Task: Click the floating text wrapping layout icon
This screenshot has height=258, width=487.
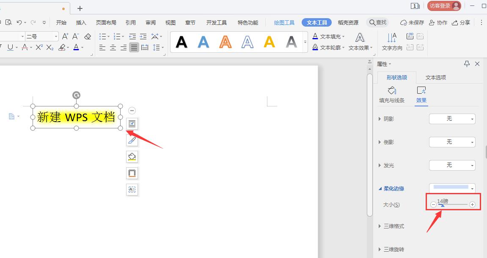Action: click(132, 124)
